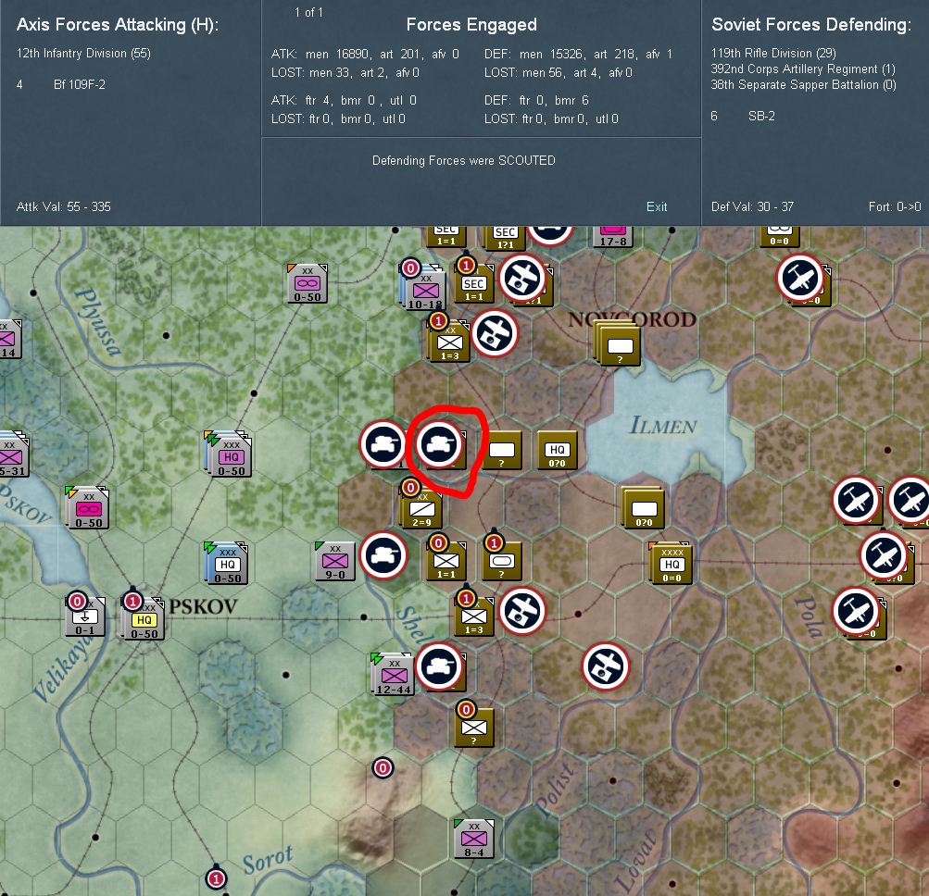Select '?' infantry counter with 0 badge
Viewport: 929px width, 896px height.
pyautogui.click(x=474, y=728)
